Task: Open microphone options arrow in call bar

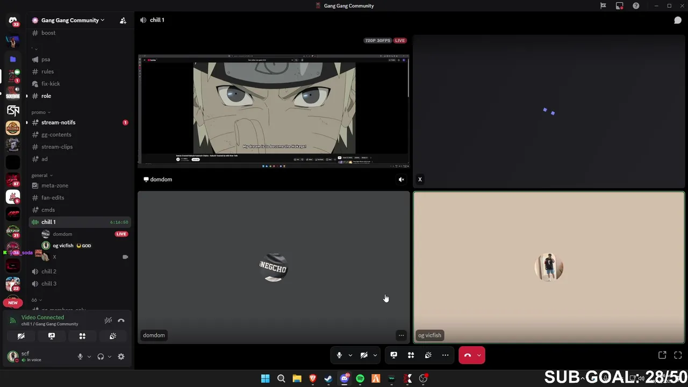Action: (x=350, y=355)
